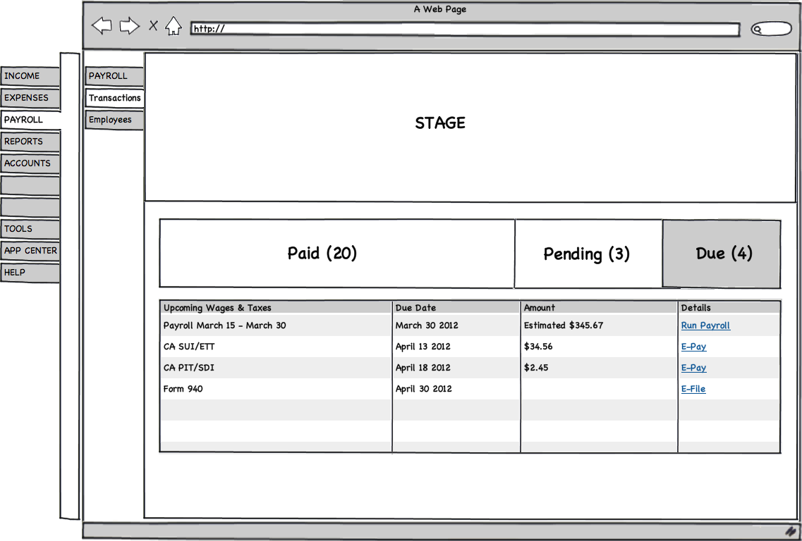
Task: Click E-File link for Form 940
Action: (693, 389)
